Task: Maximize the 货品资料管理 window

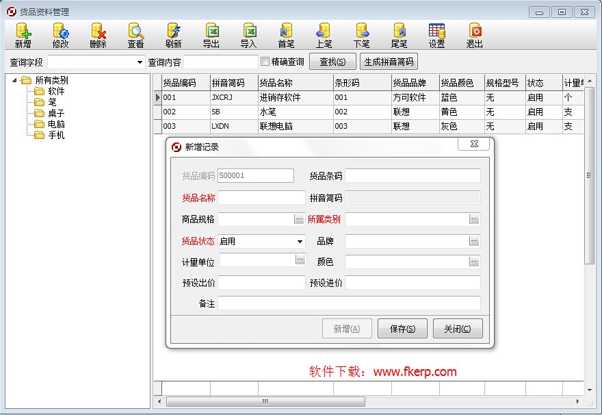Action: [562, 12]
